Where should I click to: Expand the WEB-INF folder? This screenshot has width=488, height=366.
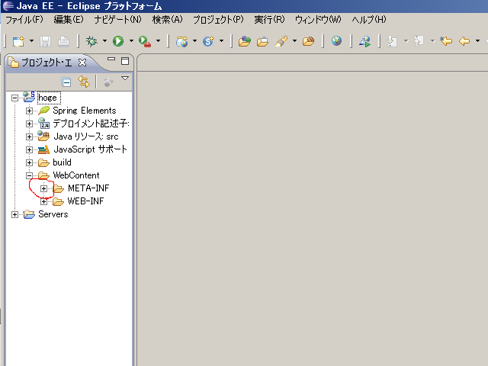(x=44, y=201)
